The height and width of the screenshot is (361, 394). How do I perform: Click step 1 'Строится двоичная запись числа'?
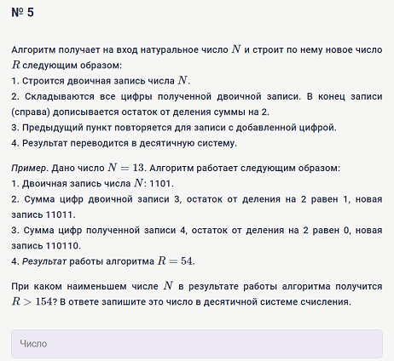tap(98, 81)
